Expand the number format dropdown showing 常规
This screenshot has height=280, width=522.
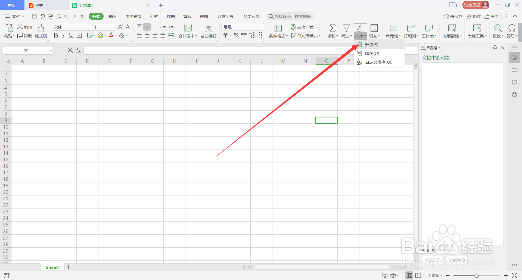click(x=262, y=27)
